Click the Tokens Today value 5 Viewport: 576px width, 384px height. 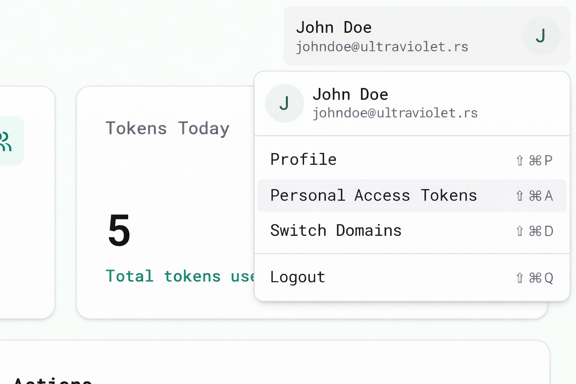(119, 230)
